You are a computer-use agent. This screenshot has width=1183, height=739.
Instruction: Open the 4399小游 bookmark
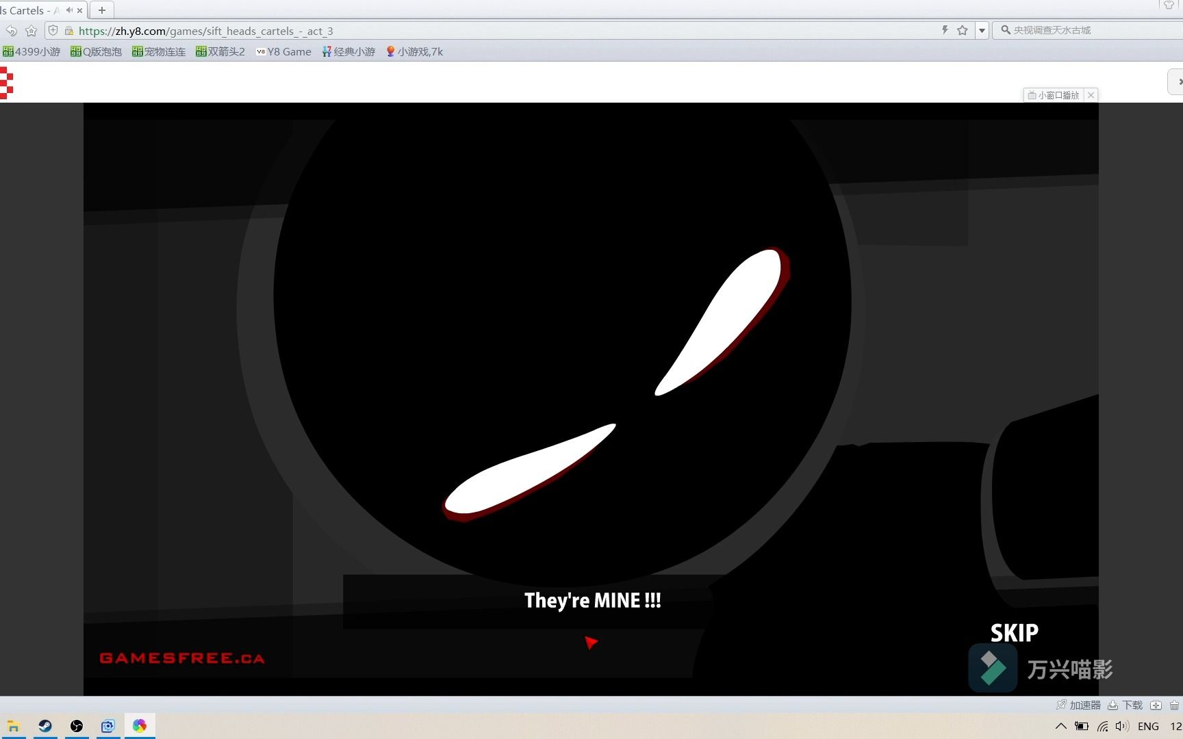[x=31, y=51]
